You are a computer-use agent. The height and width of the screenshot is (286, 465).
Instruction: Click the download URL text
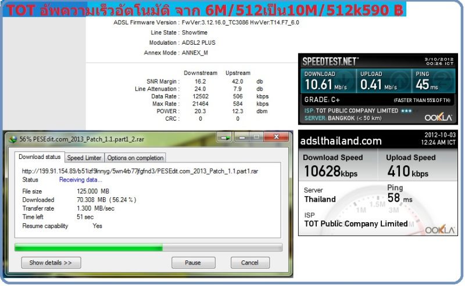pos(139,171)
